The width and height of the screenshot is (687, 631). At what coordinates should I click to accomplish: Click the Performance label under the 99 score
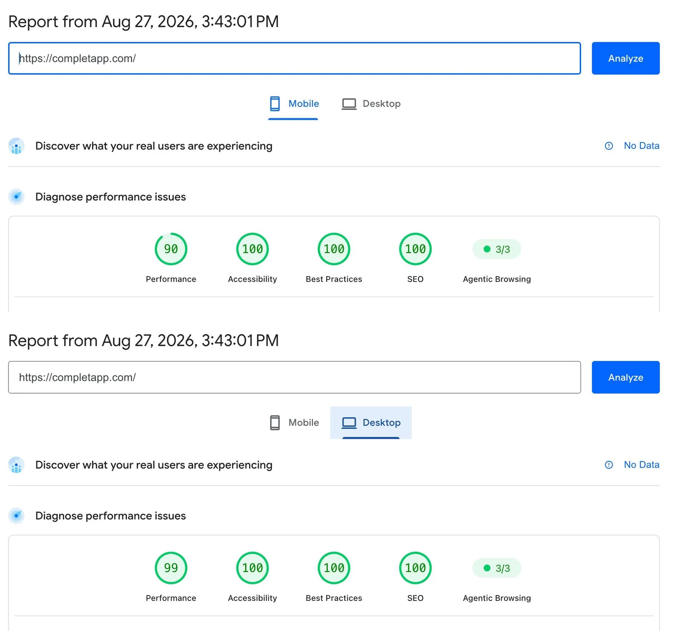pos(171,598)
